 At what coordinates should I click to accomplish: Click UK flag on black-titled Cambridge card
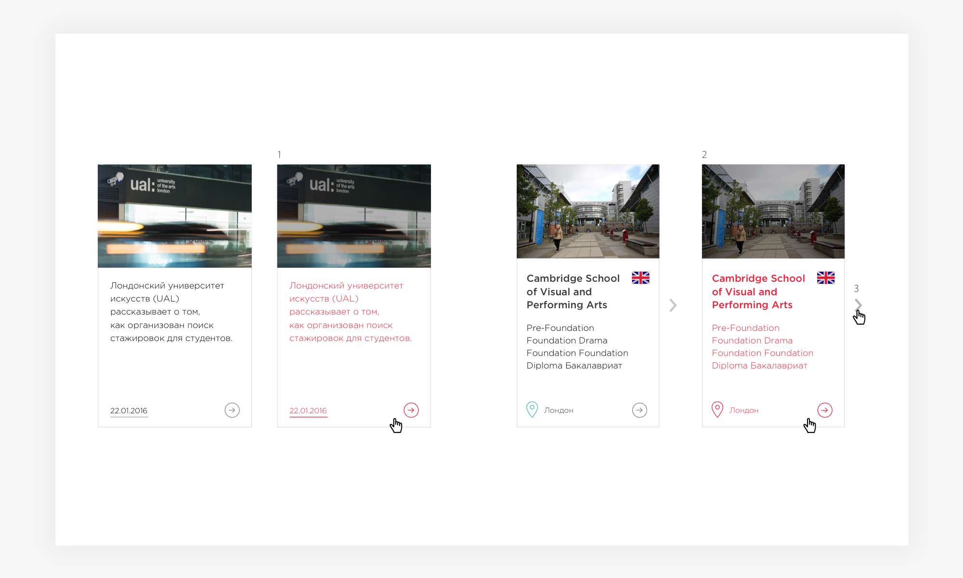(640, 278)
